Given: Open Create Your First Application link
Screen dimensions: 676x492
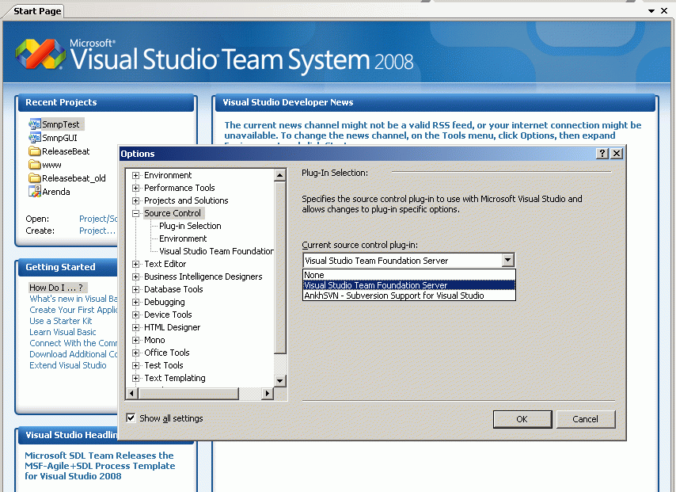Looking at the screenshot, I should pyautogui.click(x=74, y=310).
